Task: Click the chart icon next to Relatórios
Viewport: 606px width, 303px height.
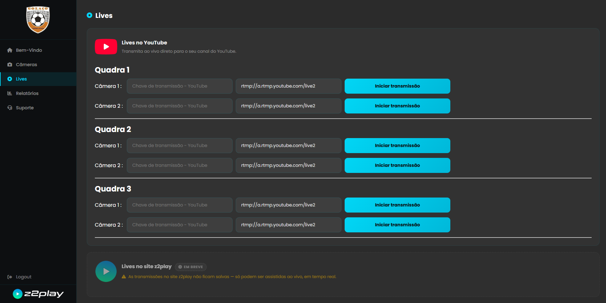Action: (x=10, y=93)
